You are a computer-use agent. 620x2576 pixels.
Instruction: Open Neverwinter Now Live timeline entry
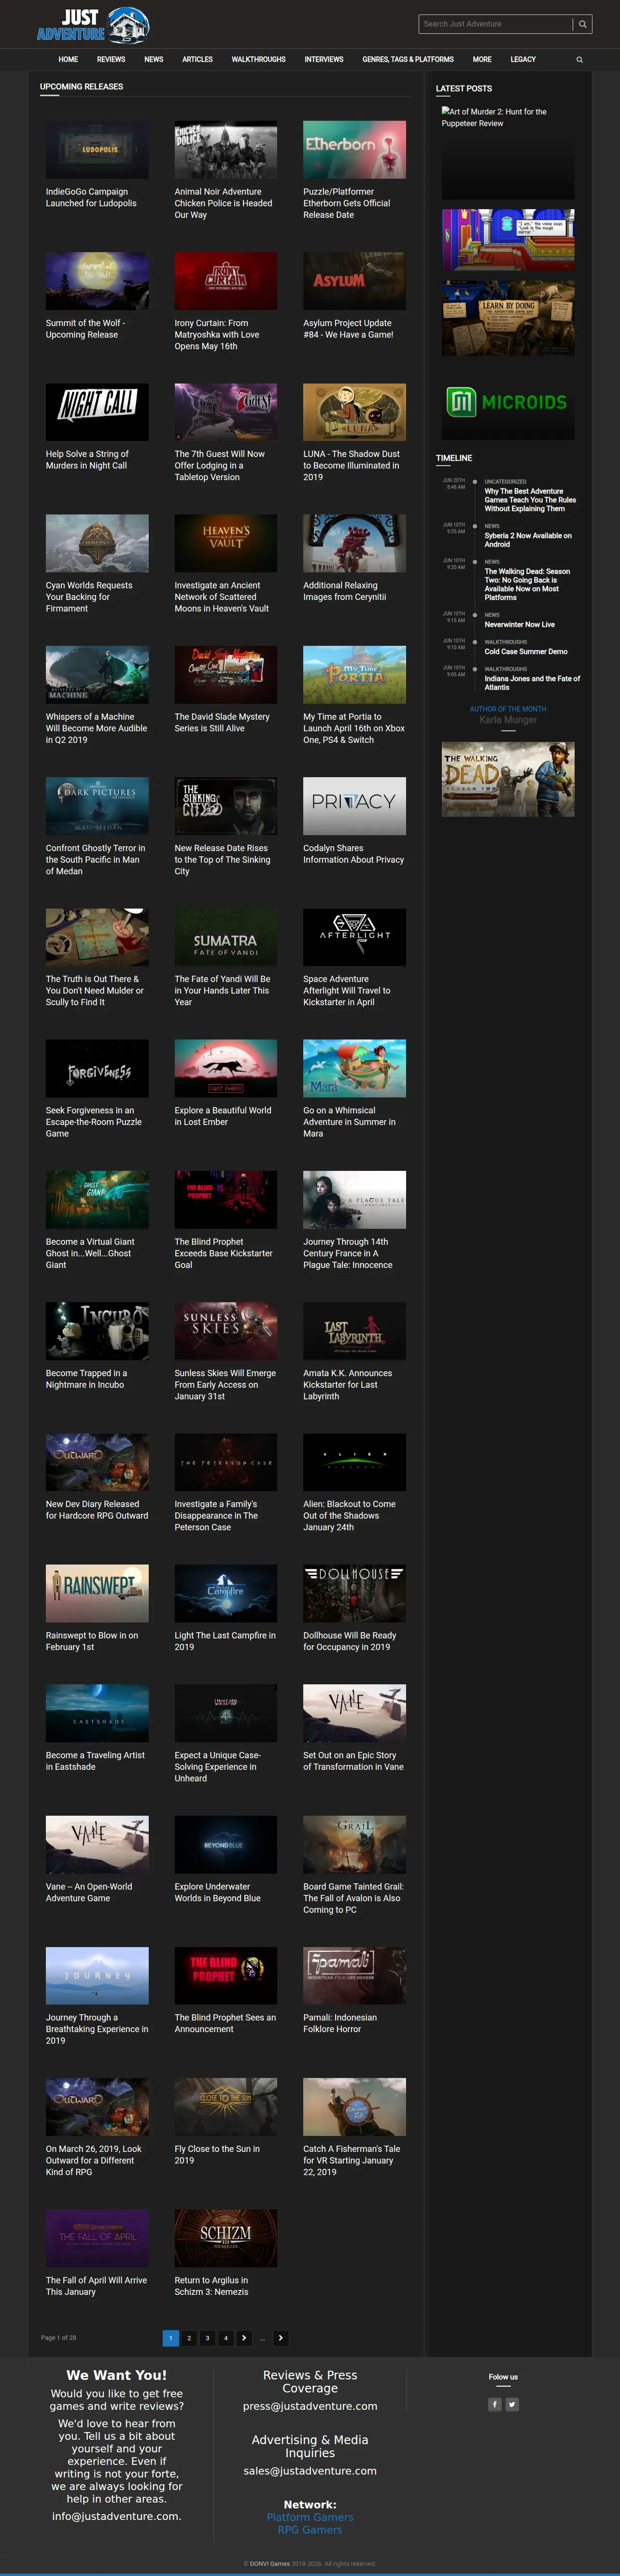point(520,624)
